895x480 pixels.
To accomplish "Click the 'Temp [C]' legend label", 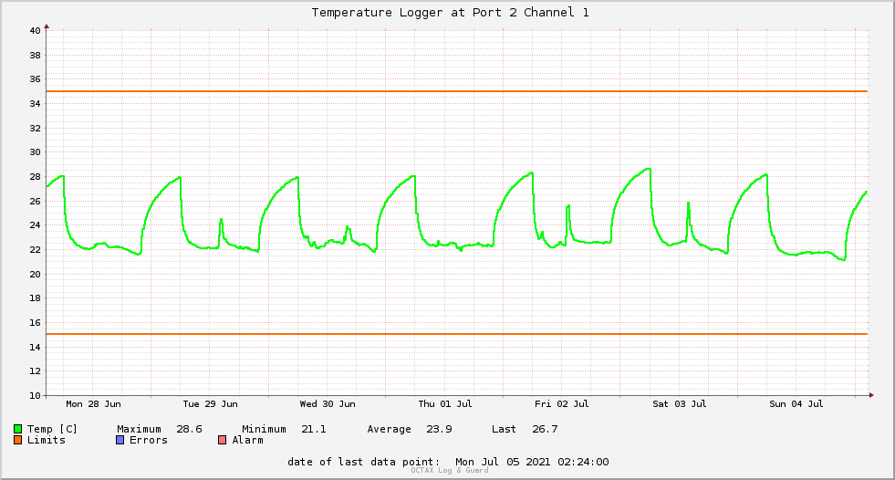I will (52, 429).
